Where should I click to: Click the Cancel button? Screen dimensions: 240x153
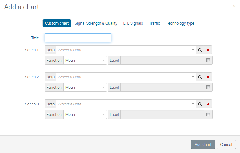tap(226, 144)
